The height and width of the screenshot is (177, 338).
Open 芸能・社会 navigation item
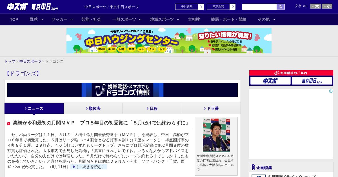point(91,19)
